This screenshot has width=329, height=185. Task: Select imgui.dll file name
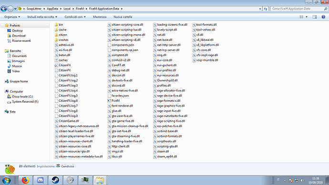point(117,151)
